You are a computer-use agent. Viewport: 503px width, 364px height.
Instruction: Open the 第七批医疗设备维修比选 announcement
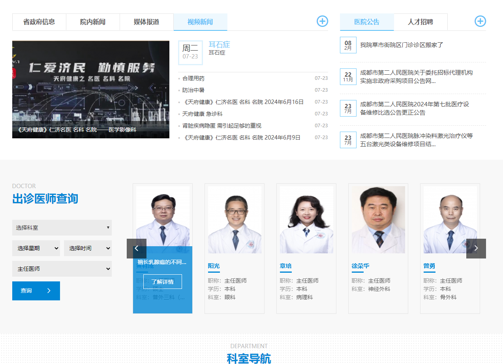tap(415, 108)
